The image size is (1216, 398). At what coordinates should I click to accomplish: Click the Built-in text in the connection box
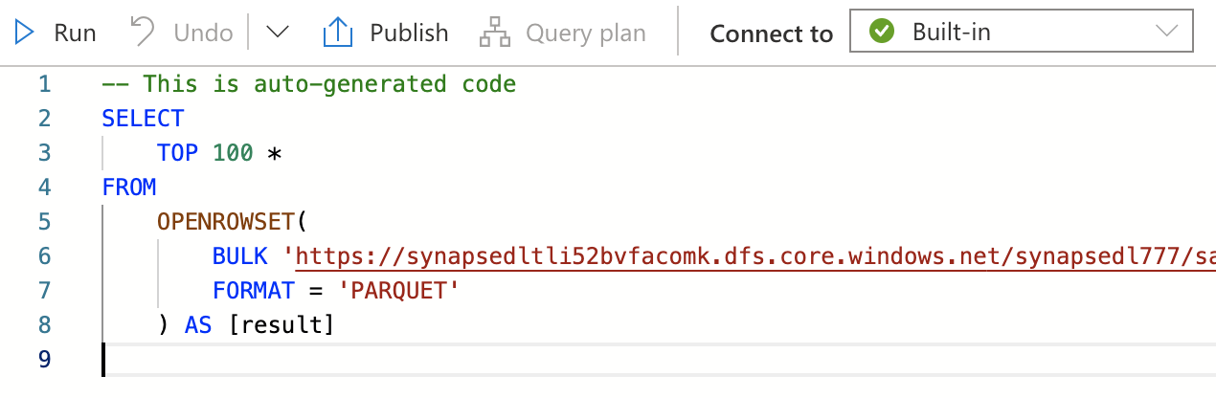[951, 33]
